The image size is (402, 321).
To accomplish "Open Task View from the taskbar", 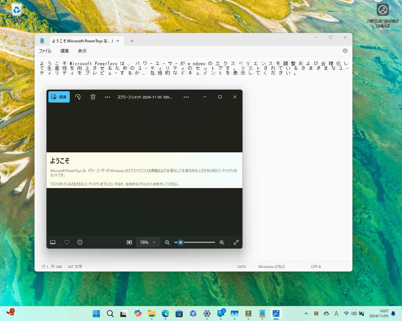I will (124, 313).
